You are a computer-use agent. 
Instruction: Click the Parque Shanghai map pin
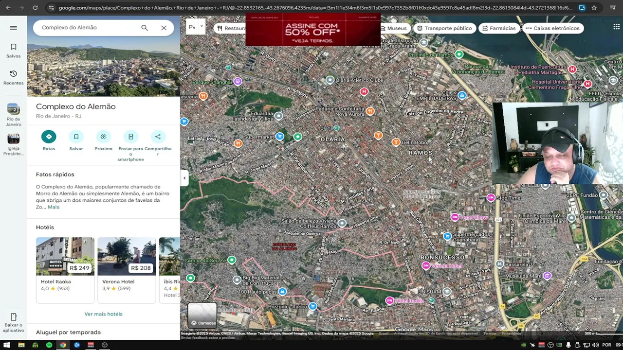tap(238, 82)
